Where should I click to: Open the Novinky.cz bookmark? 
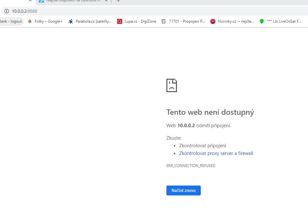[232, 21]
